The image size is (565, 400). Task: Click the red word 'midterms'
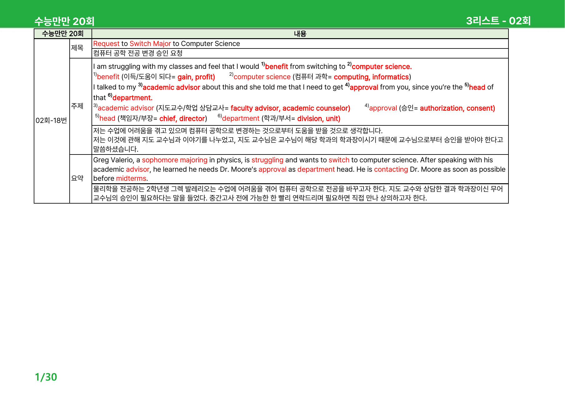131,179
